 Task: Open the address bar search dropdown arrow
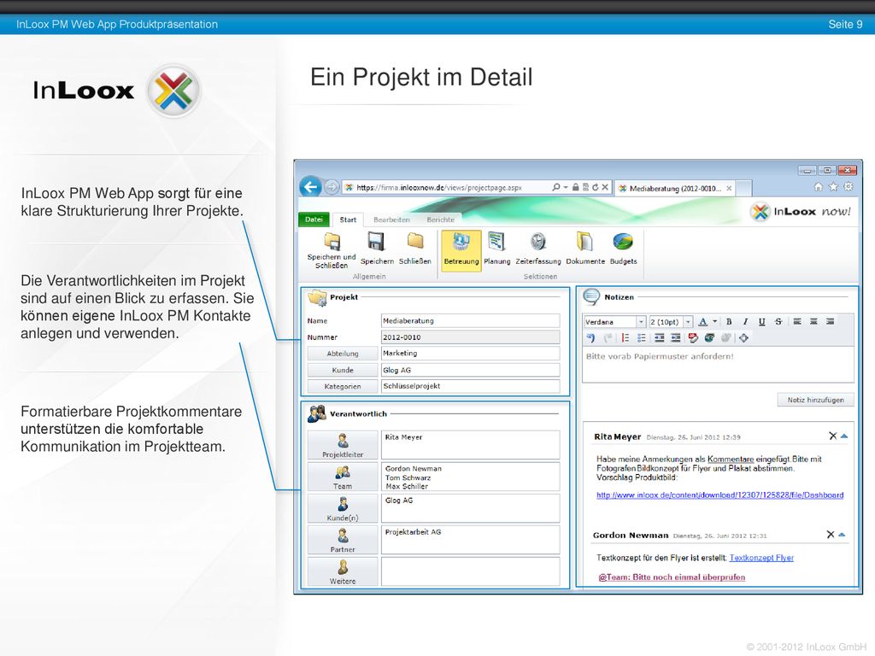click(x=566, y=187)
